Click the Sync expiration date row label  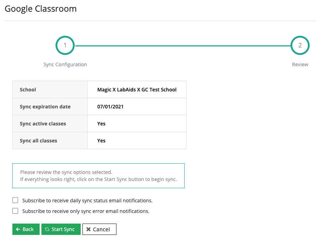click(45, 107)
